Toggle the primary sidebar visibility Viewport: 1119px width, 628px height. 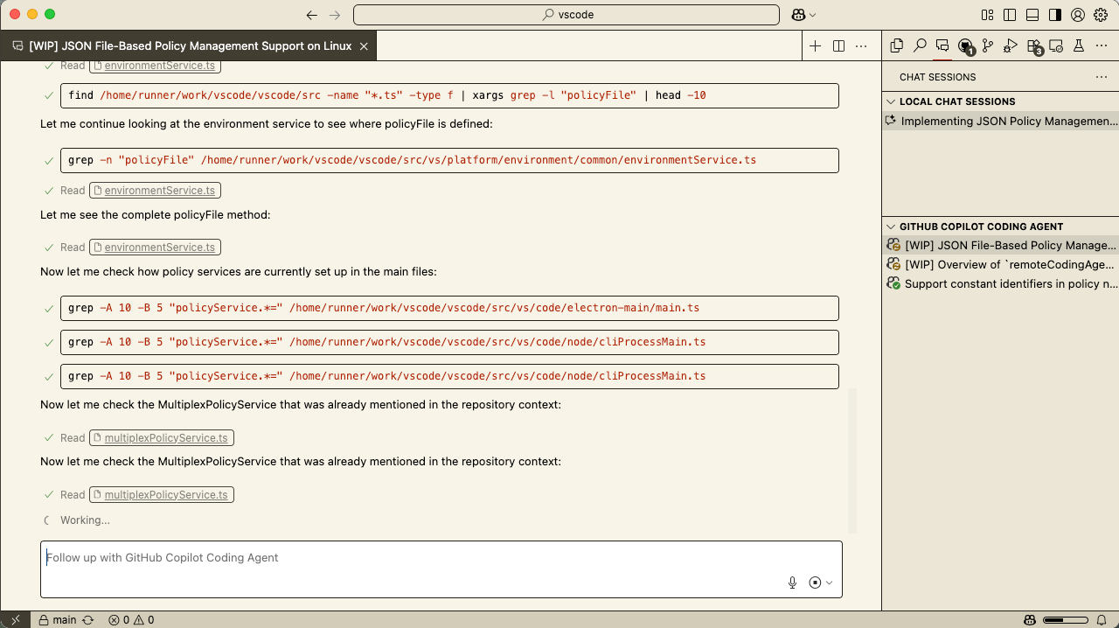pos(1010,15)
